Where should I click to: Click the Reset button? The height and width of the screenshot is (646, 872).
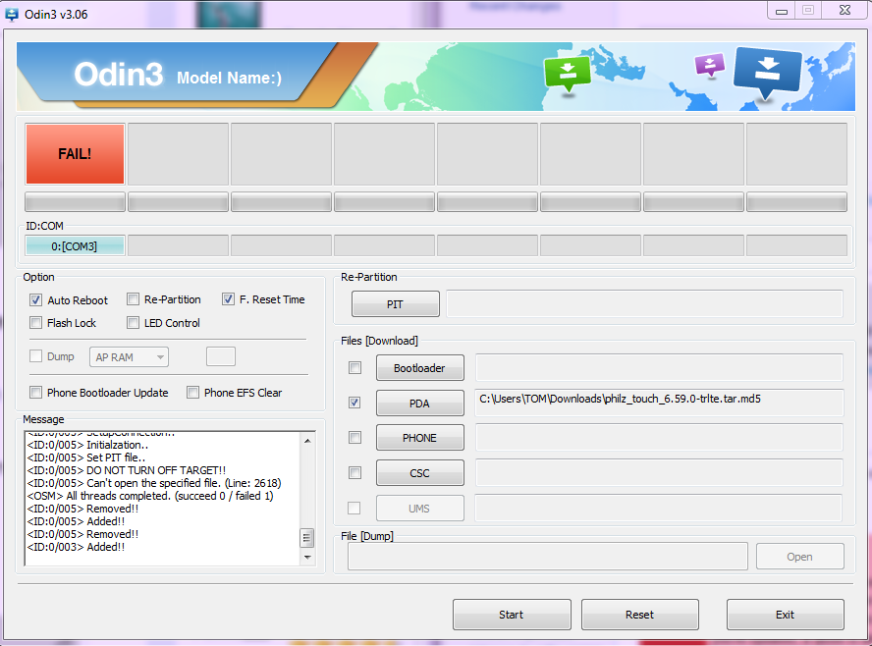pyautogui.click(x=640, y=615)
